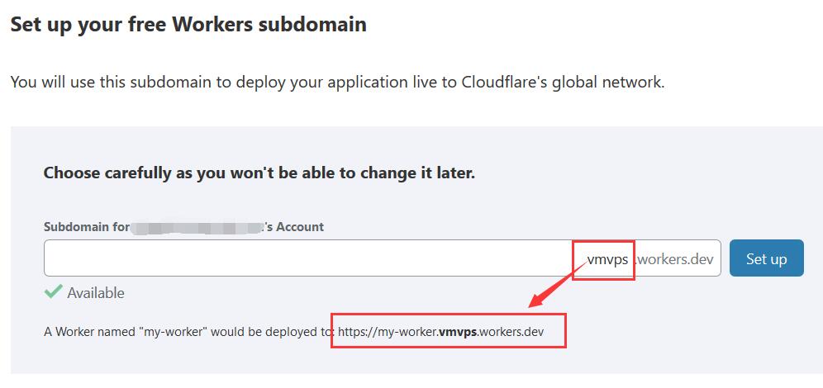Click the 'would be deployed to' sentence
Image resolution: width=823 pixels, height=388 pixels.
(x=272, y=333)
